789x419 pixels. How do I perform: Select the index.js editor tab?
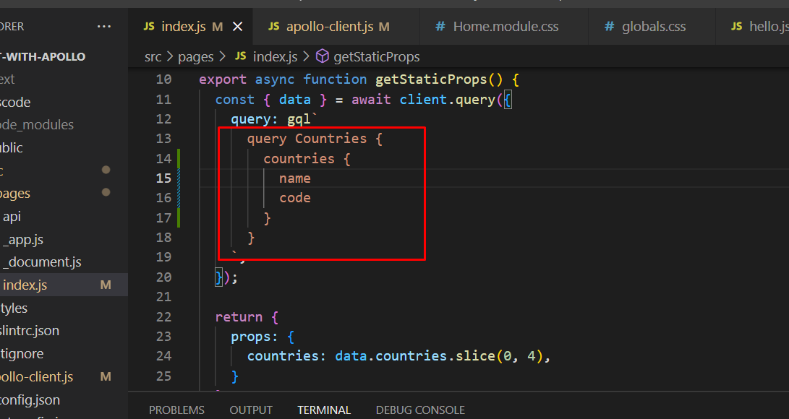pyautogui.click(x=191, y=27)
